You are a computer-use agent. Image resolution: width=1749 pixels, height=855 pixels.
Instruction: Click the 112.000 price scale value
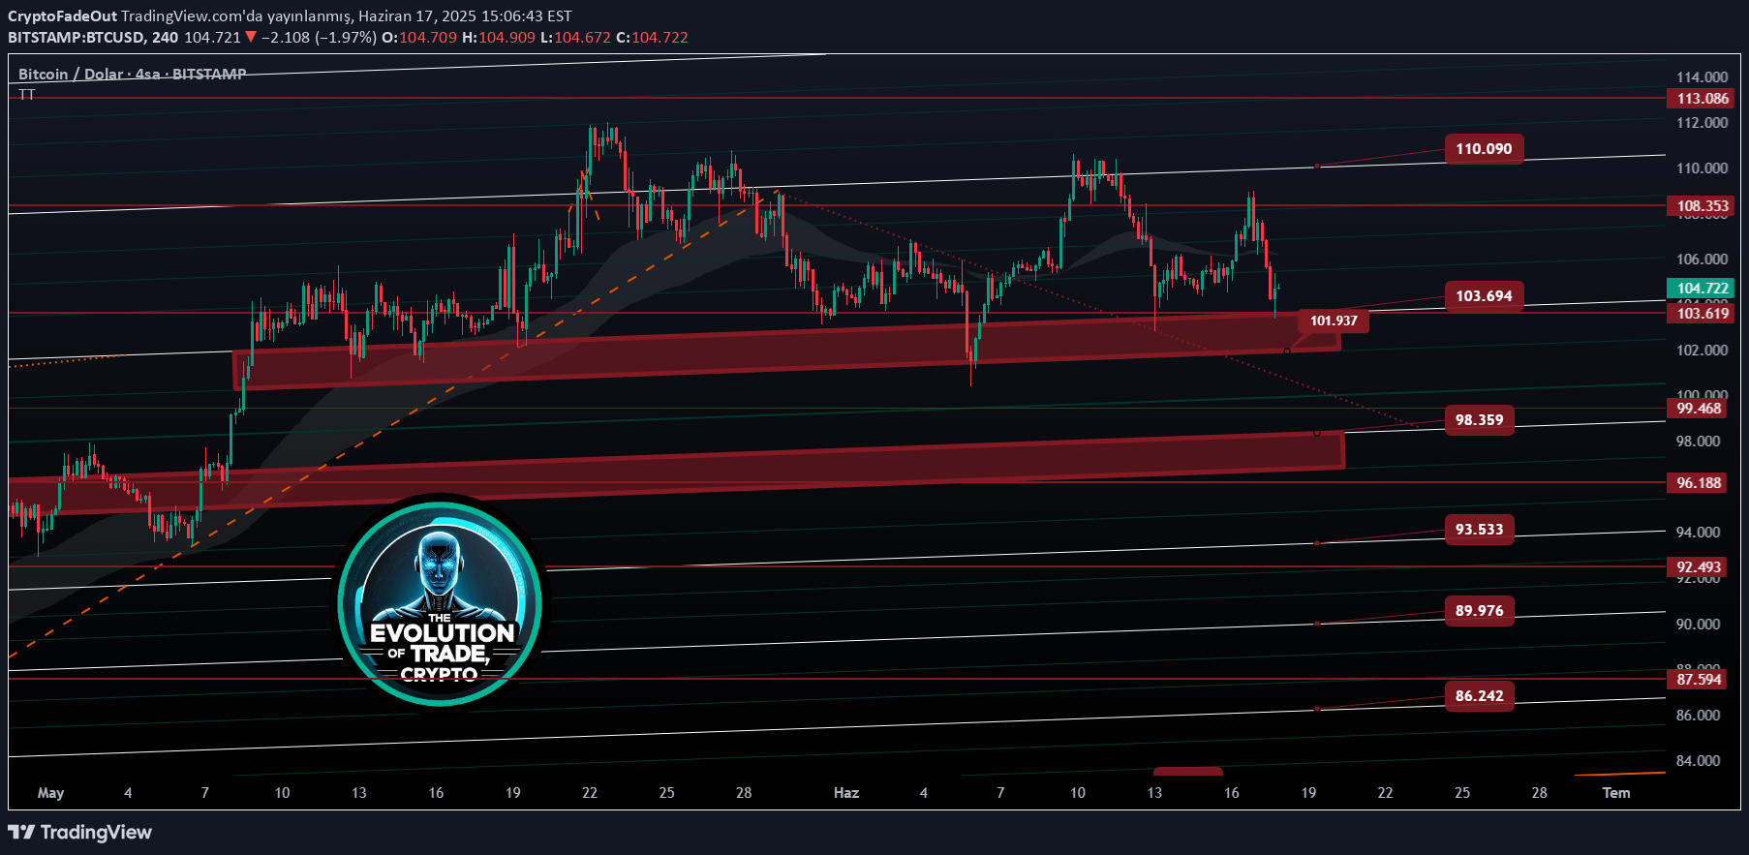[x=1702, y=123]
